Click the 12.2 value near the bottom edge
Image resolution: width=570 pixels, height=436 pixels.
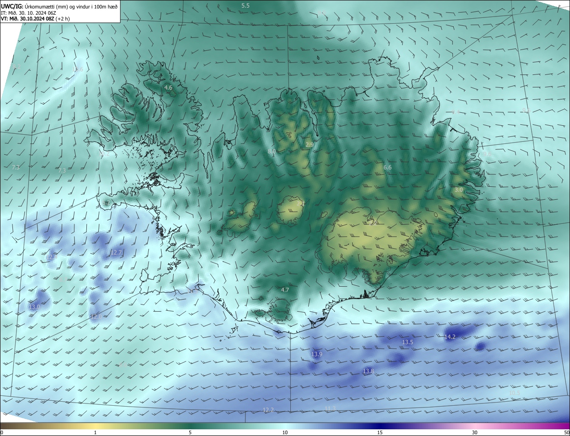tap(268, 410)
